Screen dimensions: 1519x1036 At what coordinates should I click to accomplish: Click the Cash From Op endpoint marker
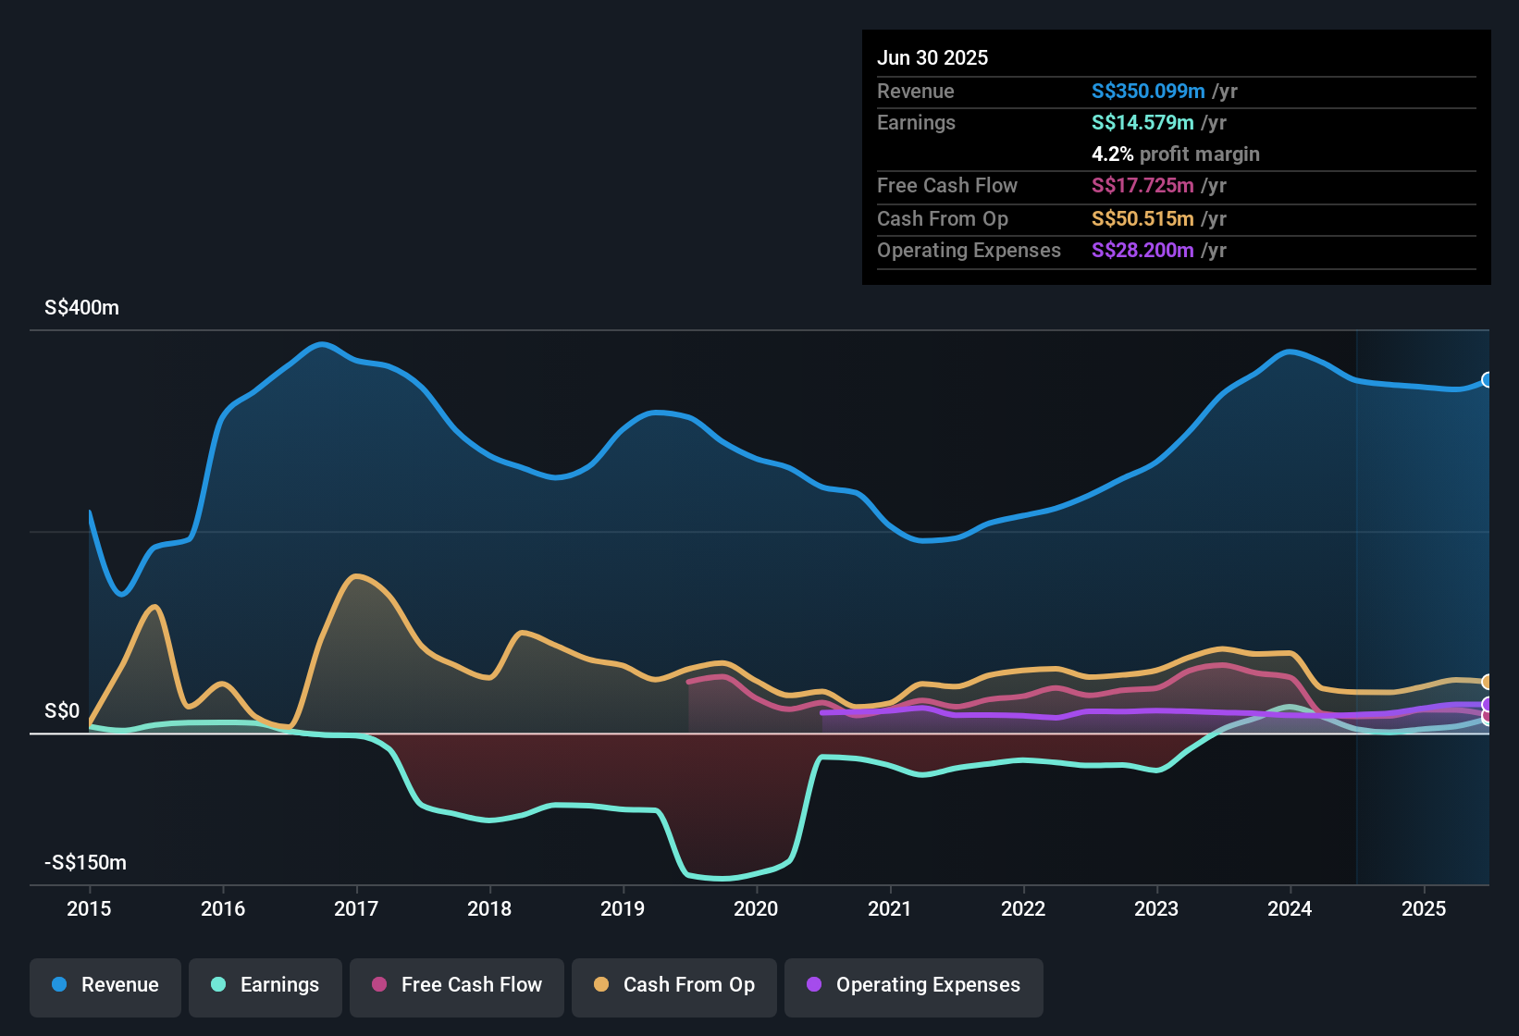1488,682
